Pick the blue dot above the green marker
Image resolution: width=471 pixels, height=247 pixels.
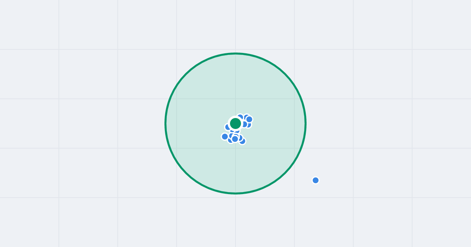(240, 117)
